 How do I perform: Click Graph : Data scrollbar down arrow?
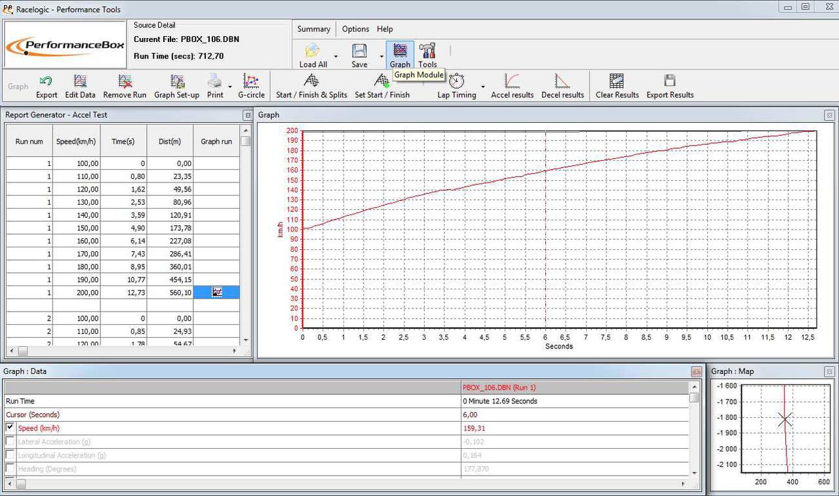pyautogui.click(x=694, y=472)
